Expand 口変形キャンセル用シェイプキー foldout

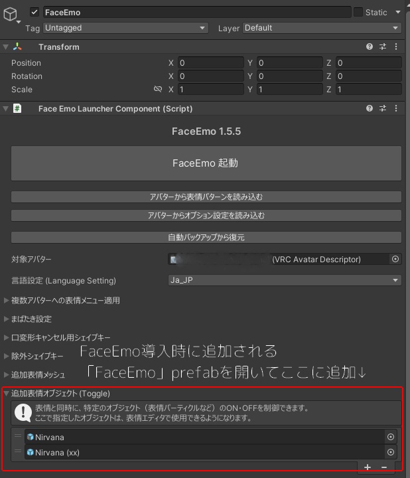[x=6, y=337]
